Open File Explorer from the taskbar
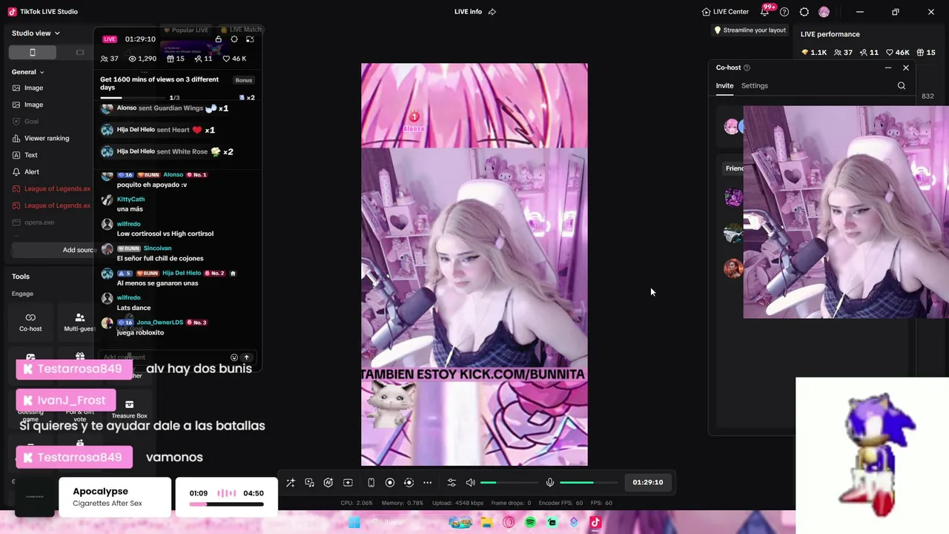The height and width of the screenshot is (534, 949). (486, 523)
